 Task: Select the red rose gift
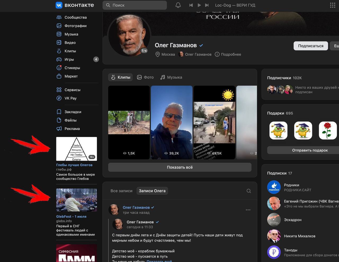click(328, 131)
